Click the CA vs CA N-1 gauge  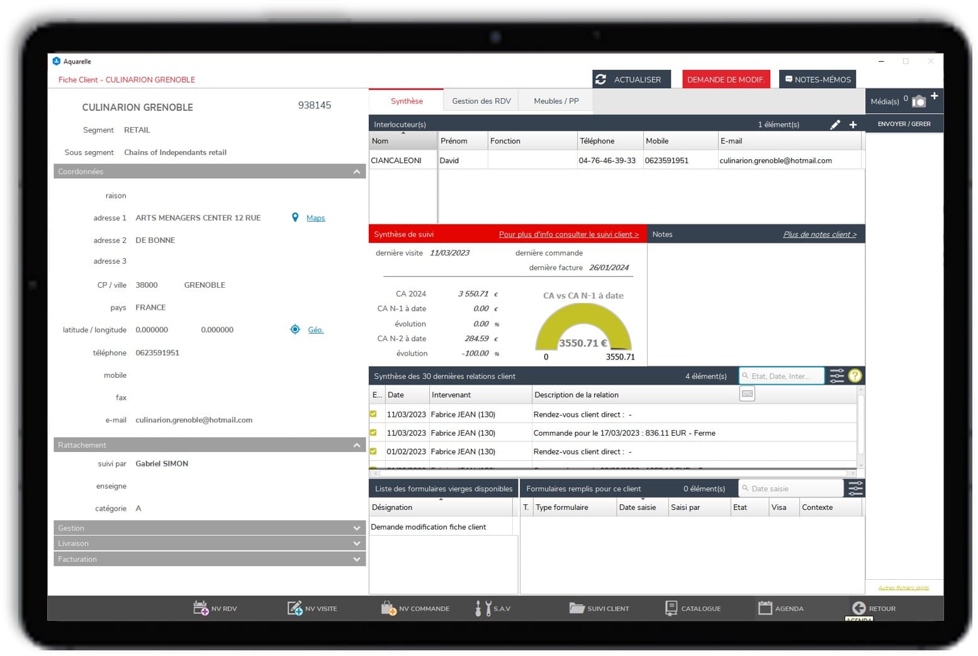point(583,327)
